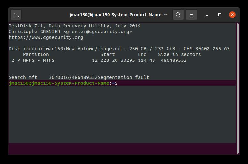This screenshot has width=248, height=164.
Task: Minimize the terminal window
Action: coord(207,15)
